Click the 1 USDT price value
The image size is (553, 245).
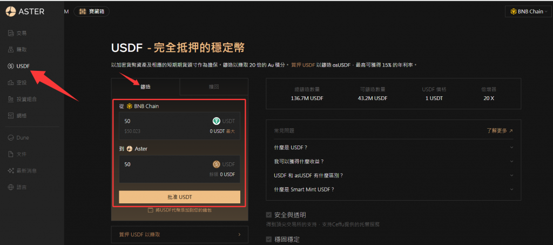[x=434, y=98]
